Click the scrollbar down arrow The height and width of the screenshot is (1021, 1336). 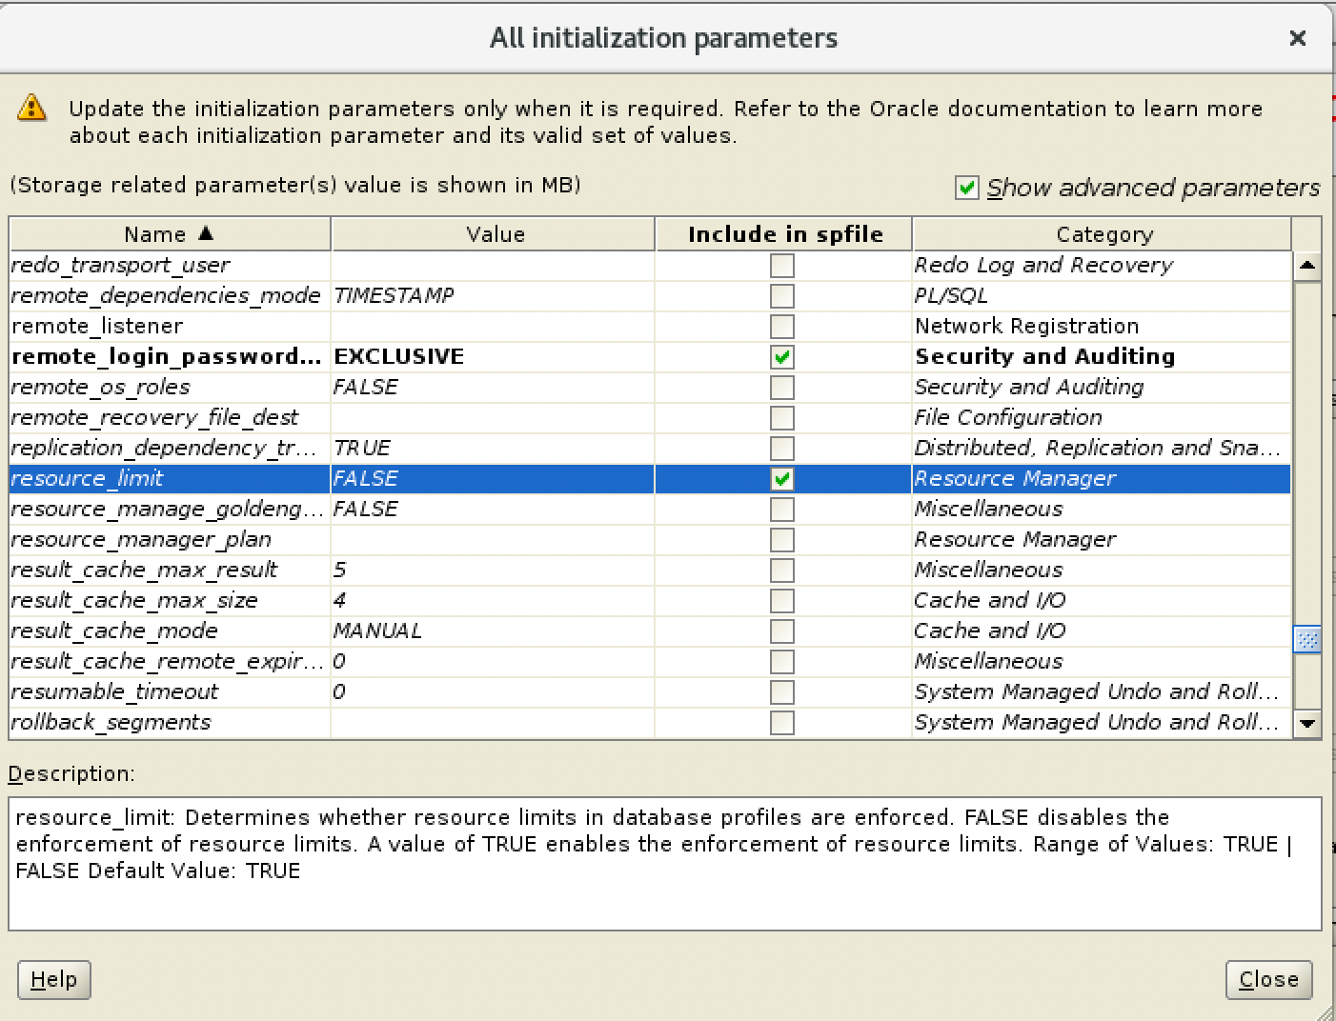click(x=1307, y=724)
